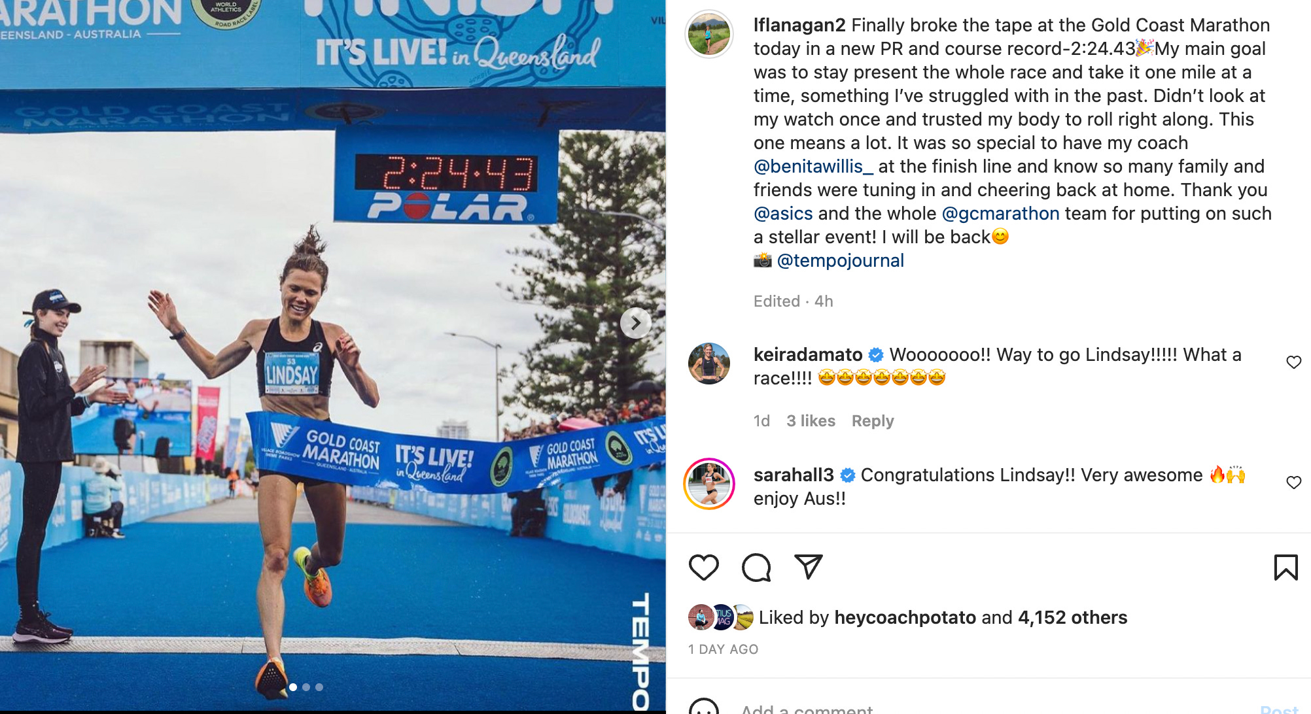Open @benitawillis_ profile mention

(813, 167)
